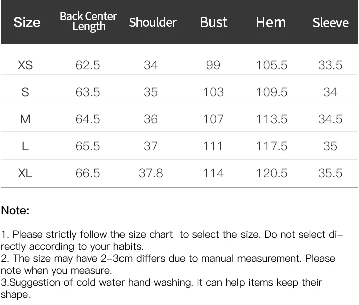359x305 pixels.
Task: Click the M hem value 113.5
Action: pyautogui.click(x=272, y=119)
